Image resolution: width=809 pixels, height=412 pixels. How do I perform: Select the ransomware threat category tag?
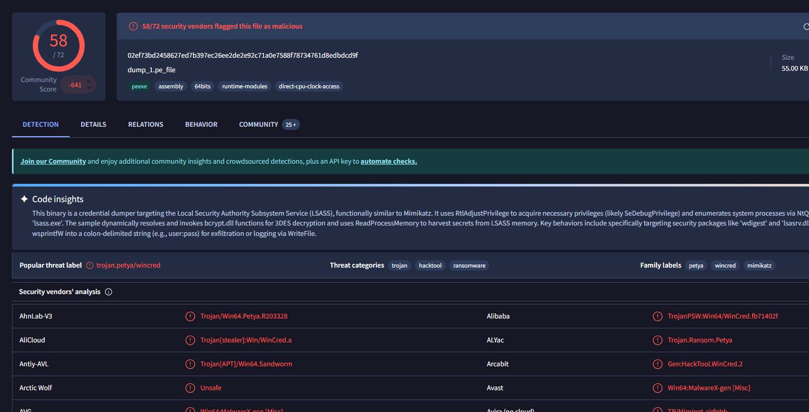tap(469, 266)
